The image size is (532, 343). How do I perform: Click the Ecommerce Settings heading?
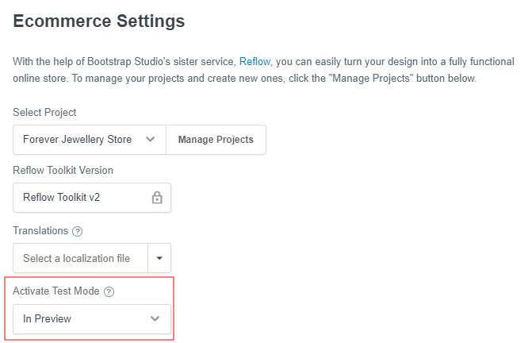(x=99, y=21)
